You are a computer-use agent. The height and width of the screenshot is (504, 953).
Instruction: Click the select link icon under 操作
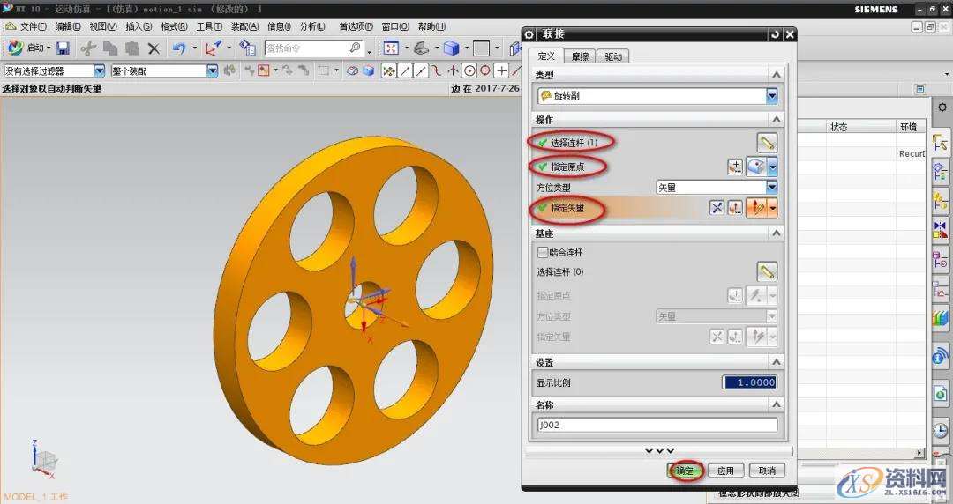(x=767, y=142)
